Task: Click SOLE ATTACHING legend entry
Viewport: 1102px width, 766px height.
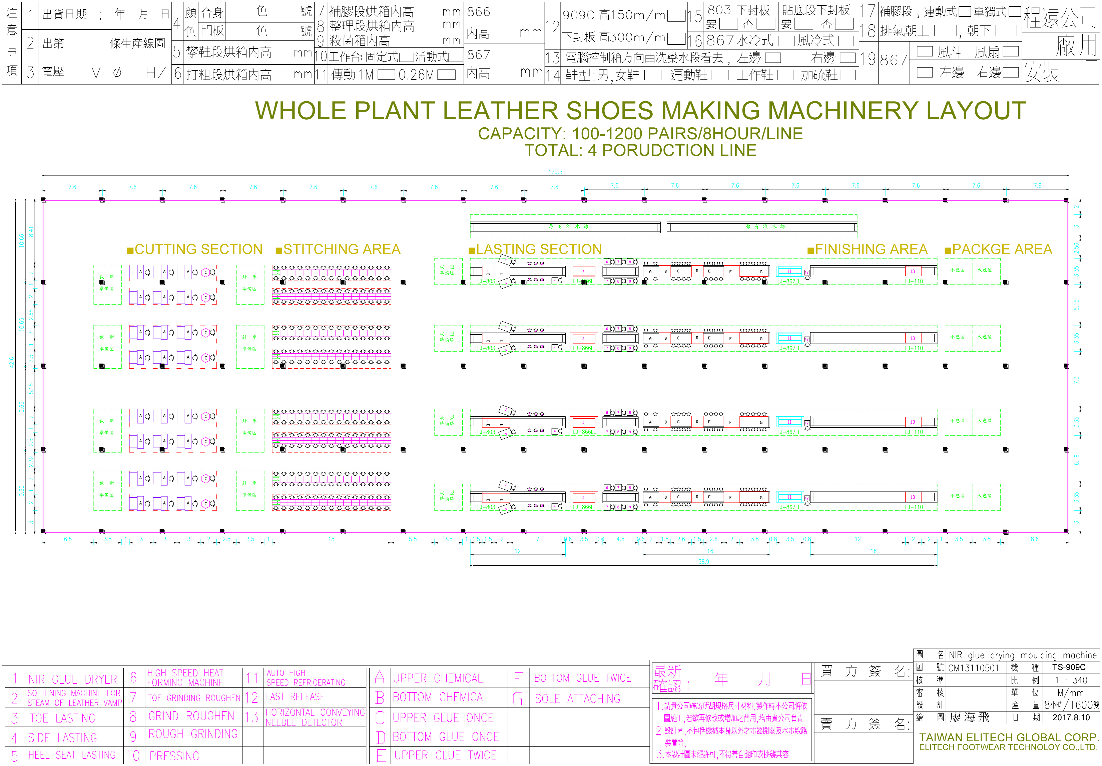Action: pyautogui.click(x=577, y=699)
